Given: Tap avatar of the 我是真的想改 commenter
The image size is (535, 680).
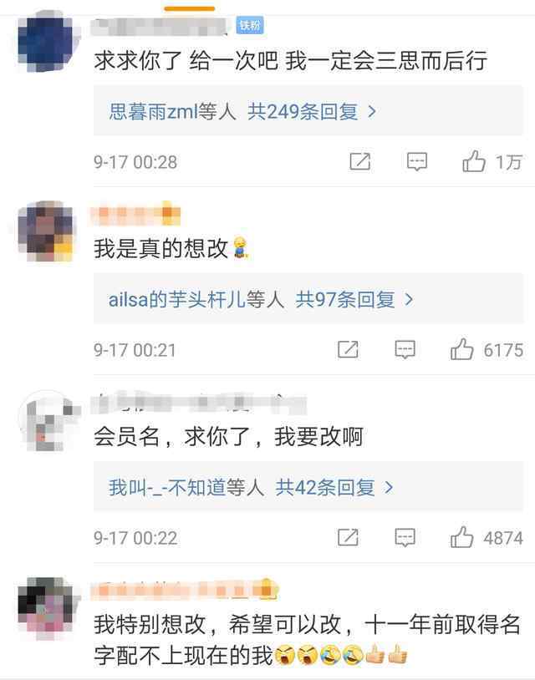Looking at the screenshot, I should [47, 231].
